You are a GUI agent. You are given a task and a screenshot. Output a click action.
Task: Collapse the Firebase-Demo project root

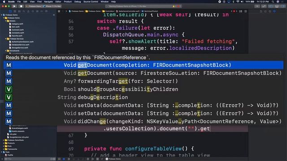click(2, 15)
